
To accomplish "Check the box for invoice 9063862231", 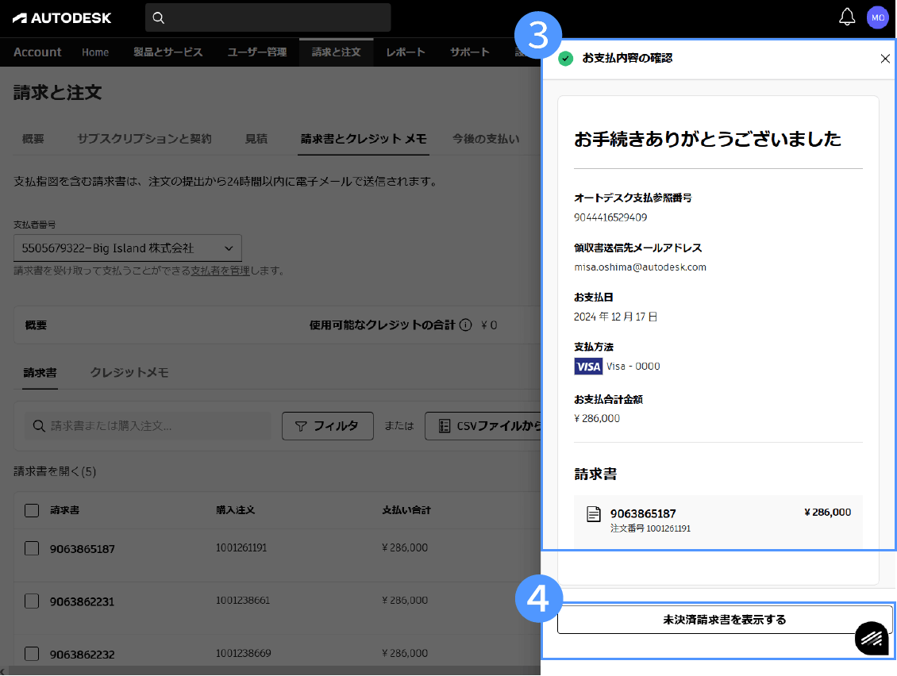I will [x=32, y=601].
